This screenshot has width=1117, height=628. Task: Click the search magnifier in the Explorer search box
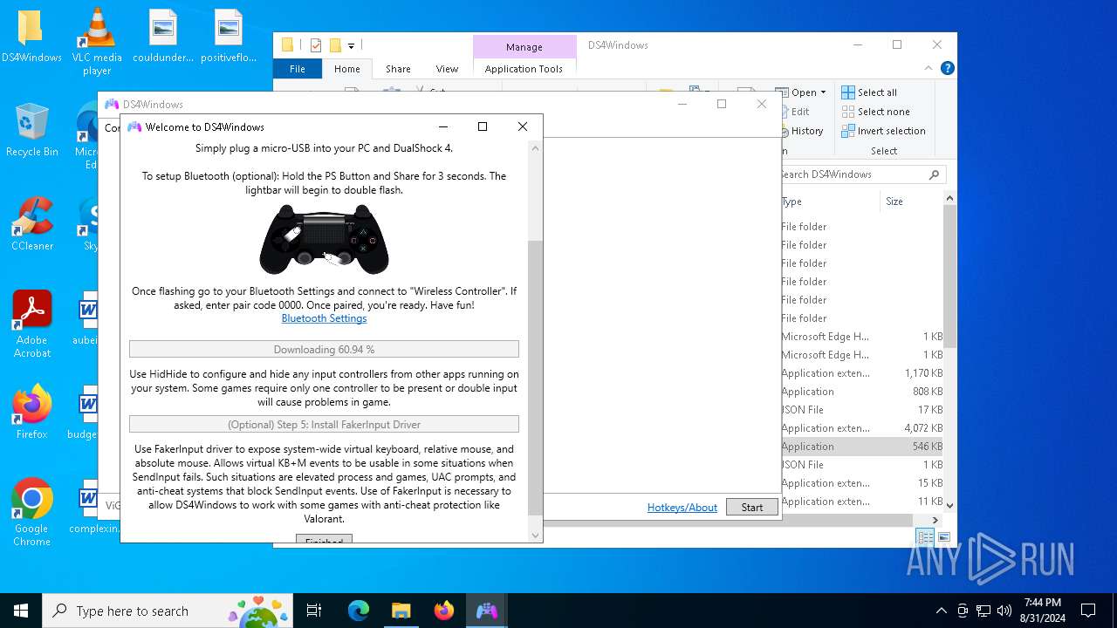pos(934,174)
